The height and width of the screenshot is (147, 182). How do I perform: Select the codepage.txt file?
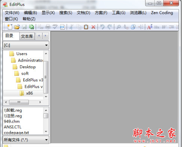click(17, 132)
